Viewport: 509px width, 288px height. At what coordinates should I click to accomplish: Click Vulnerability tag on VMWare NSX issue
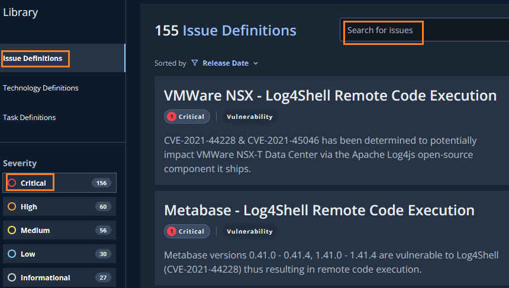249,117
